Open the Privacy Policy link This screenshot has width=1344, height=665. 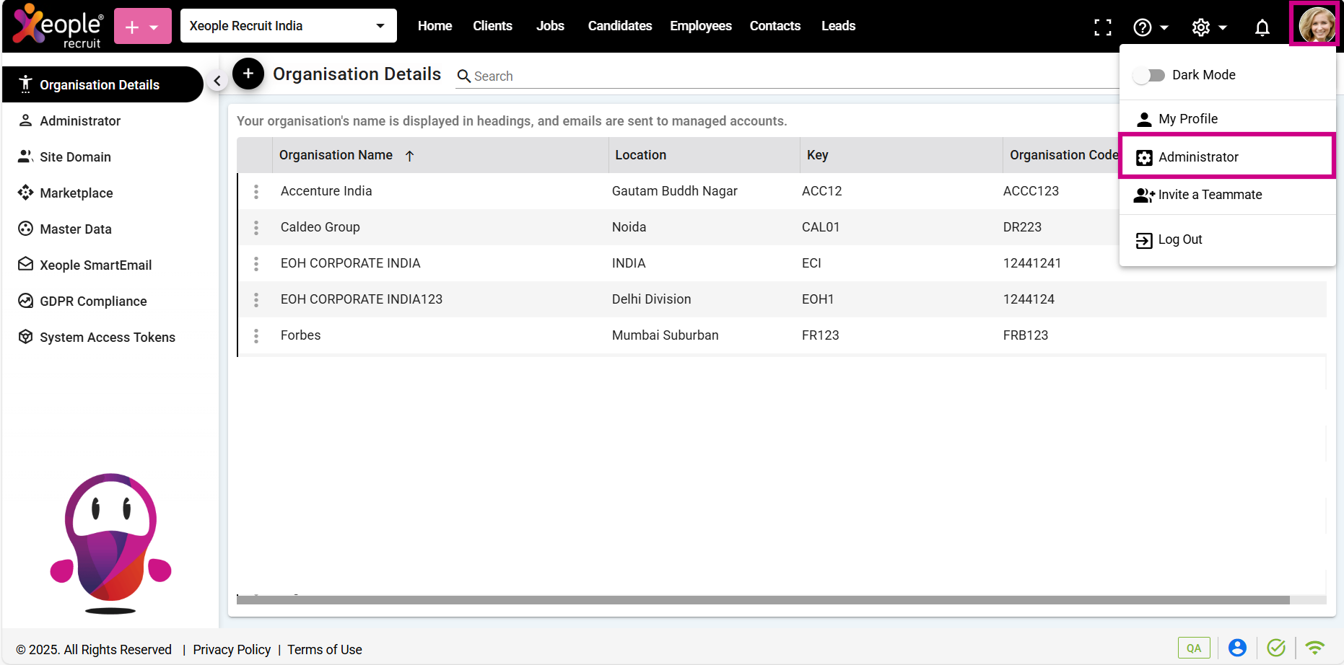click(232, 650)
